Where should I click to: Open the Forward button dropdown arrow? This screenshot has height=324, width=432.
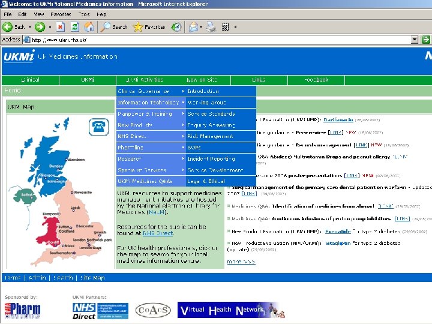(x=50, y=27)
